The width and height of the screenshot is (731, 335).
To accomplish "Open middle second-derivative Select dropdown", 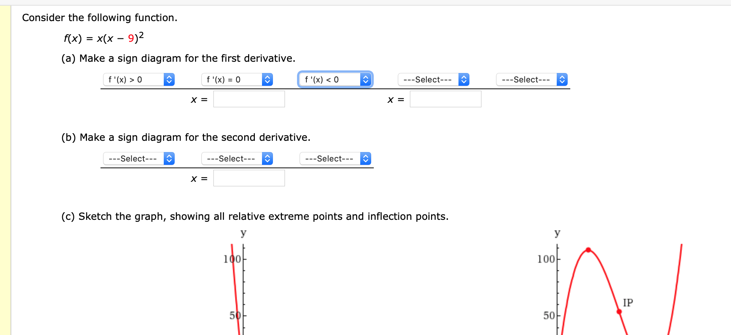I will [x=237, y=158].
